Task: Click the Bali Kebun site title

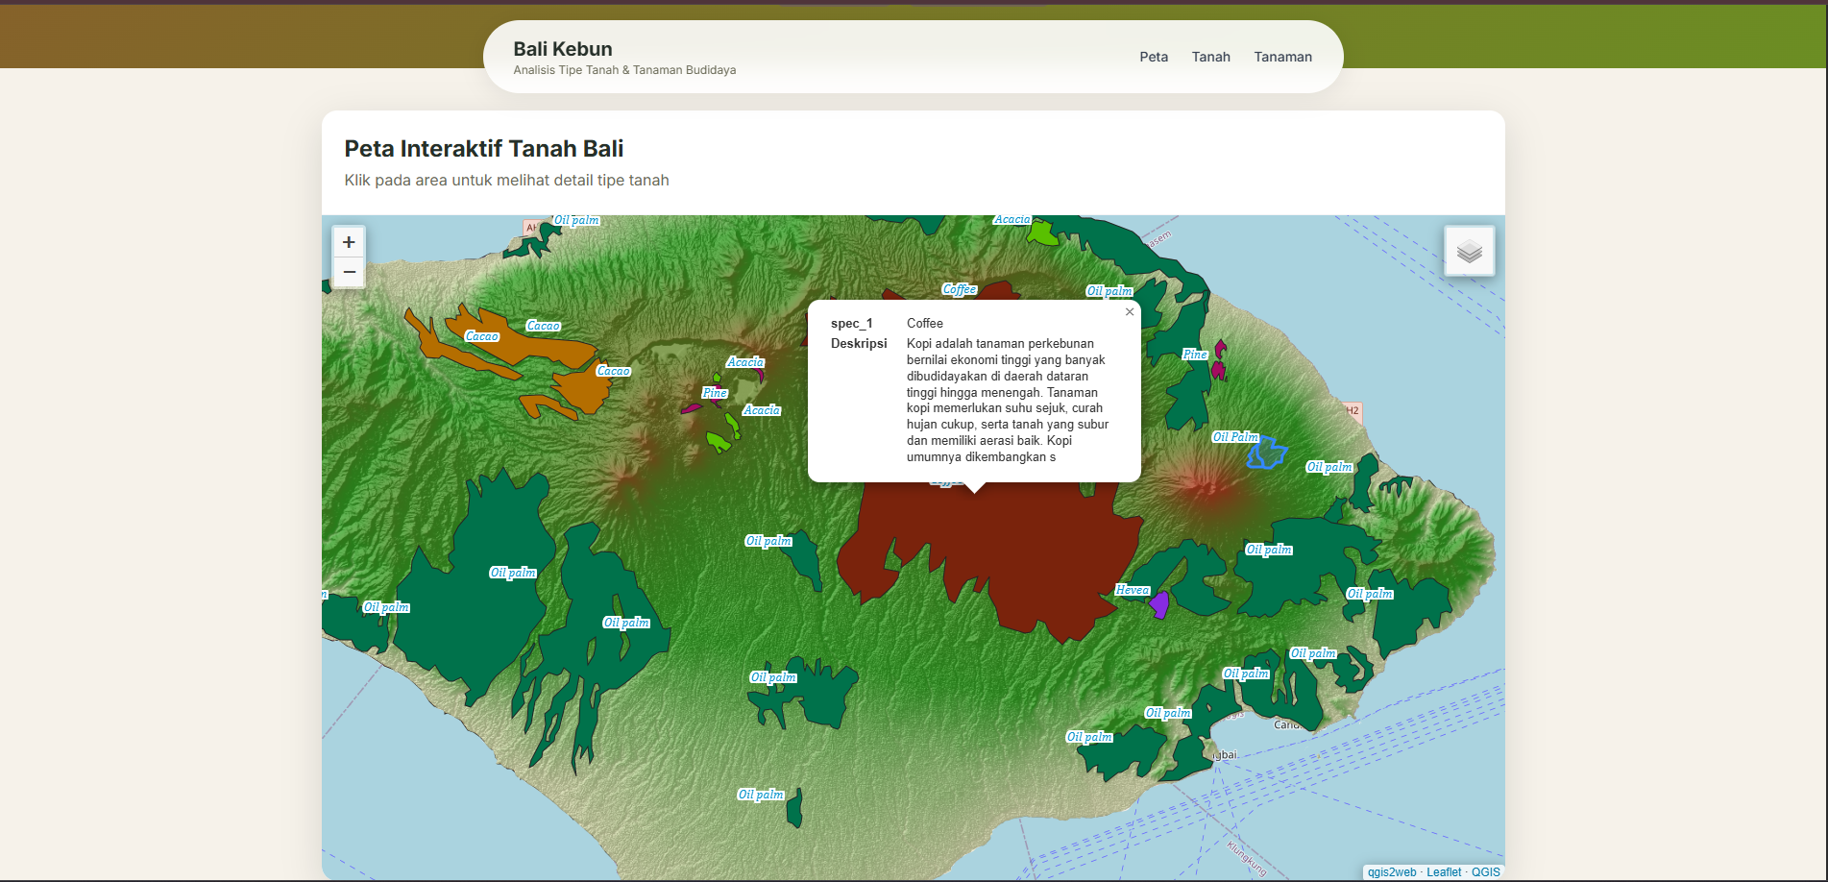Action: point(562,49)
